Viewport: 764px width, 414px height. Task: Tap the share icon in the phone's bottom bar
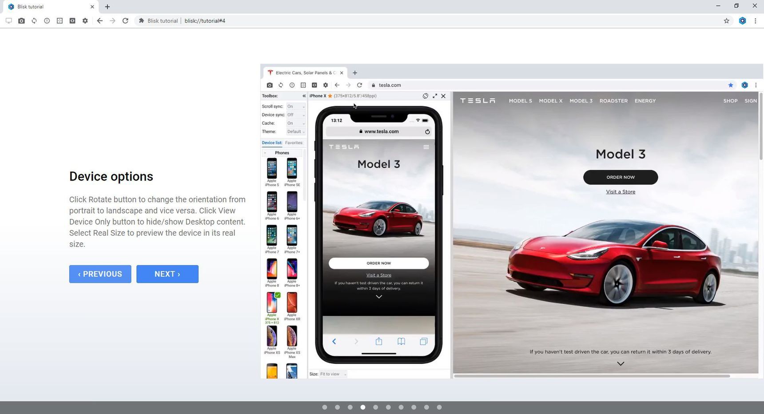[379, 341]
